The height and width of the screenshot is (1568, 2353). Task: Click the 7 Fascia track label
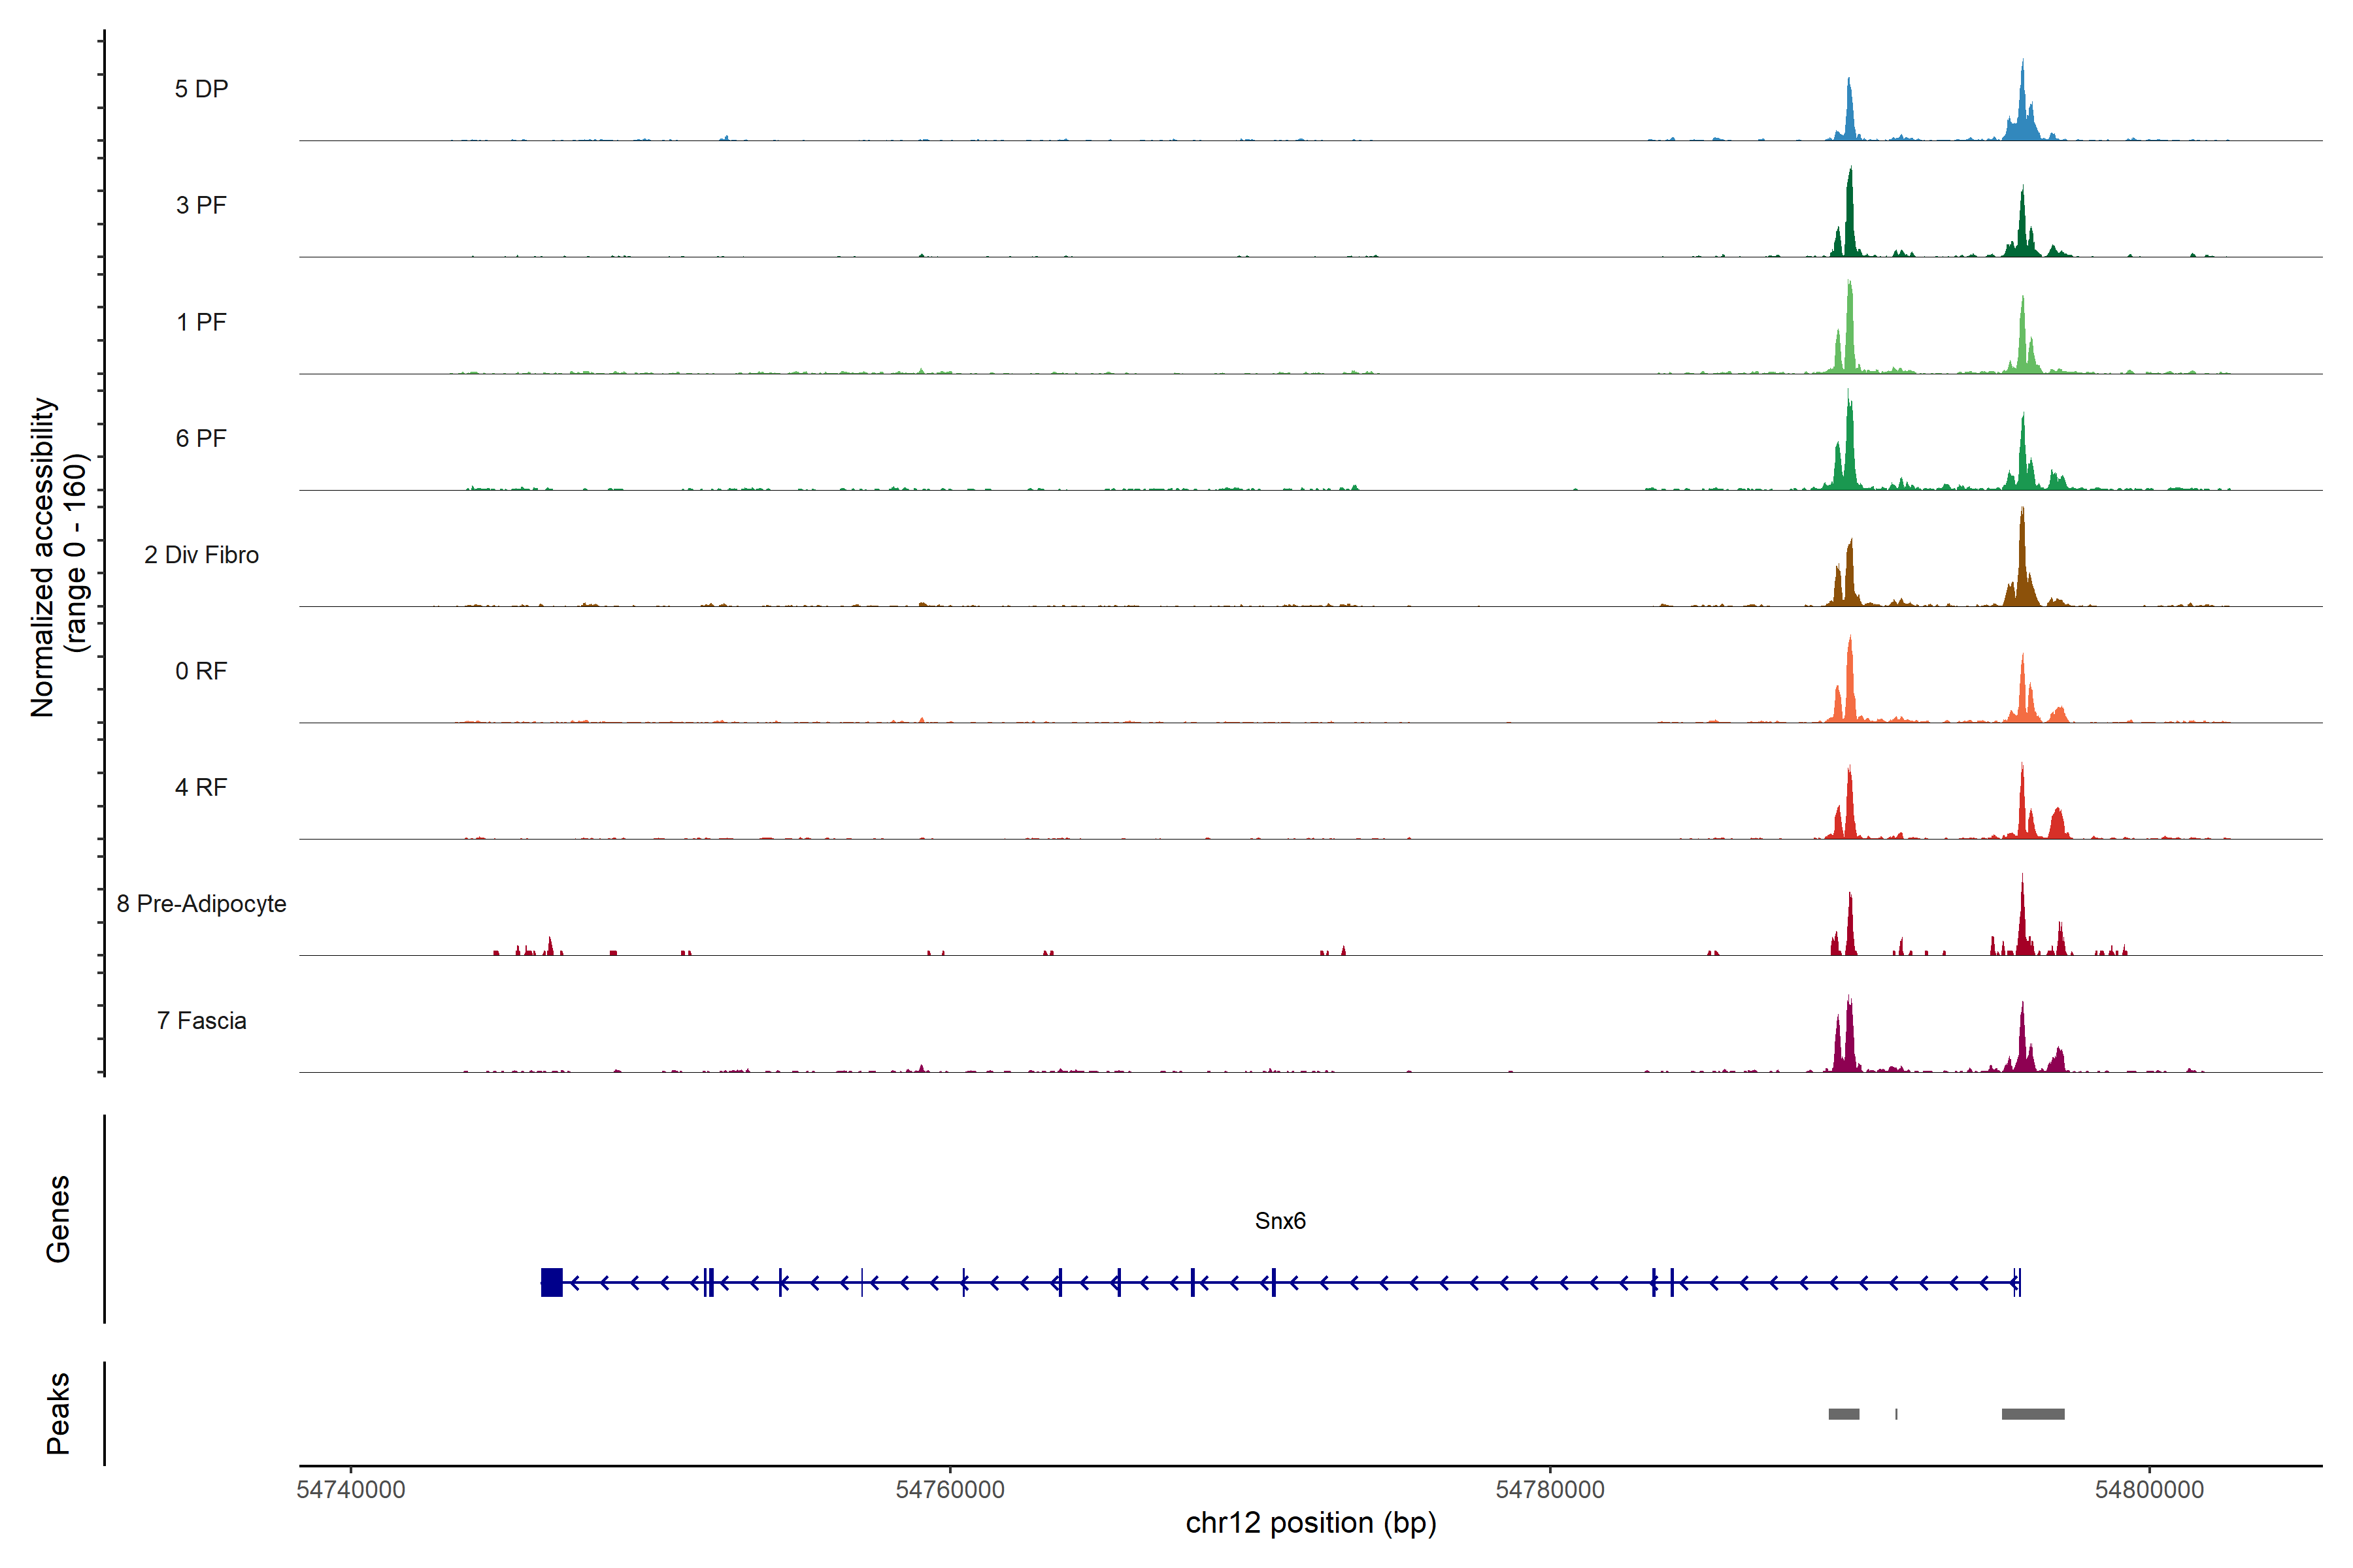(x=201, y=1020)
